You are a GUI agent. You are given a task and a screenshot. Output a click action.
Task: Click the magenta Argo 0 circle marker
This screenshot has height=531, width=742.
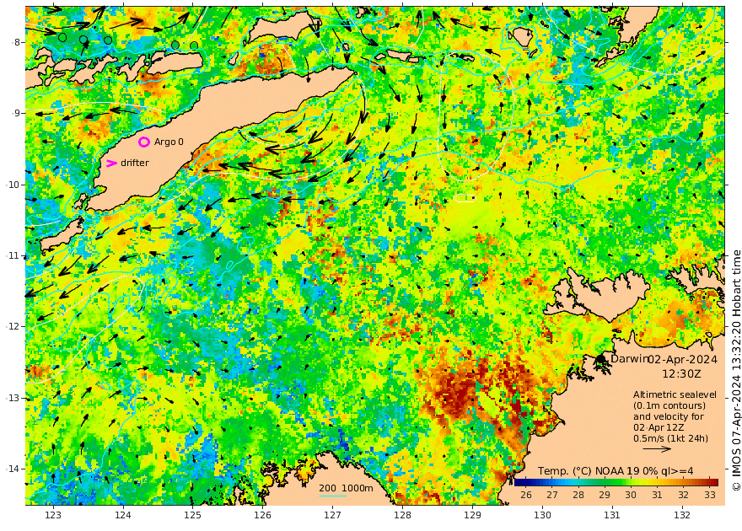(x=144, y=142)
